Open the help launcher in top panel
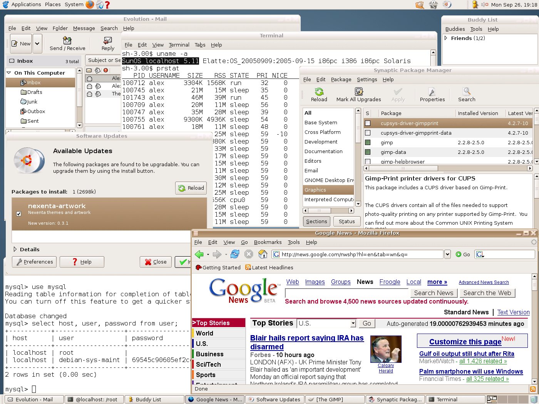This screenshot has width=539, height=404. click(107, 5)
